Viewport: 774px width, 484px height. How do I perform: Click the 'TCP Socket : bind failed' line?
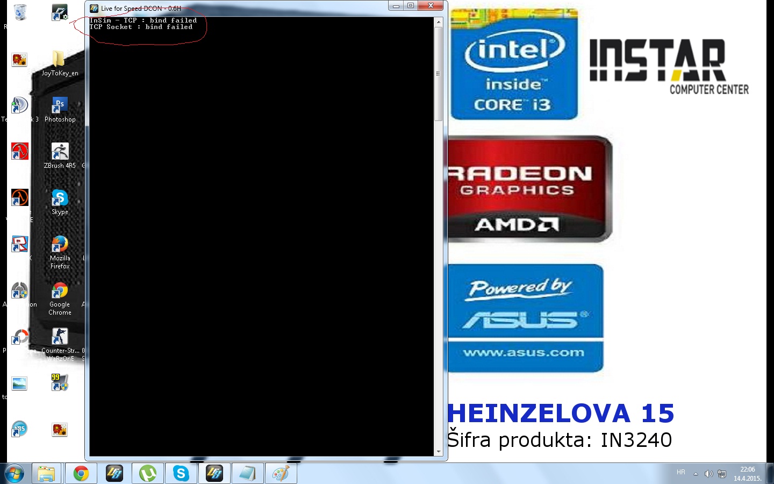click(141, 27)
